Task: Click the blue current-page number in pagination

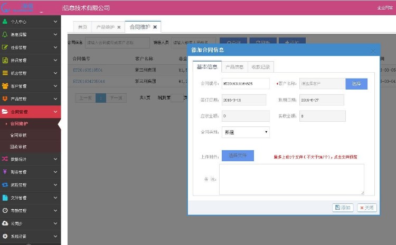Action: (x=101, y=98)
